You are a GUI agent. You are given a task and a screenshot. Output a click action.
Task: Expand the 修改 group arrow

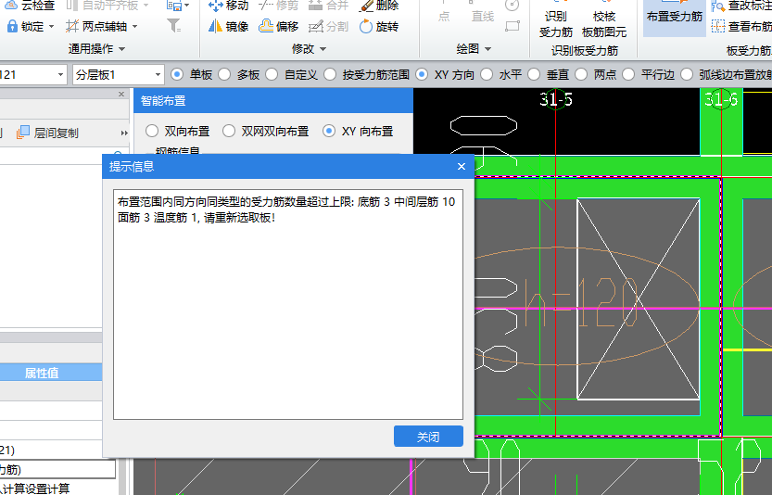[323, 49]
